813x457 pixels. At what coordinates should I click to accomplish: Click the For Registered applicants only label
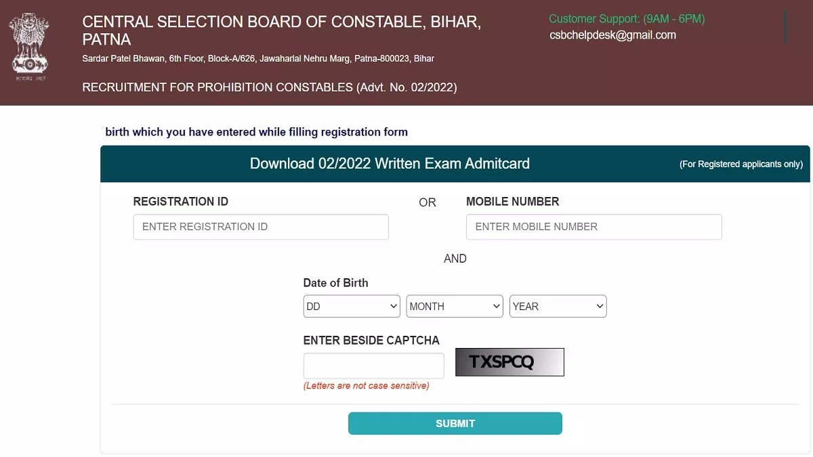click(x=741, y=164)
